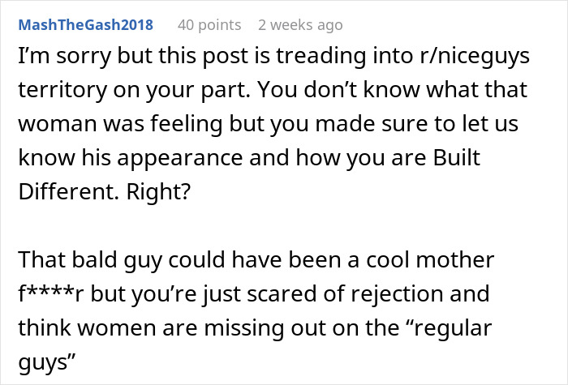Click the 40 points score
The height and width of the screenshot is (385, 568).
[x=209, y=25]
